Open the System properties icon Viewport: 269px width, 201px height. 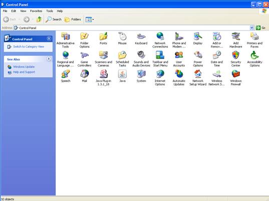[141, 74]
